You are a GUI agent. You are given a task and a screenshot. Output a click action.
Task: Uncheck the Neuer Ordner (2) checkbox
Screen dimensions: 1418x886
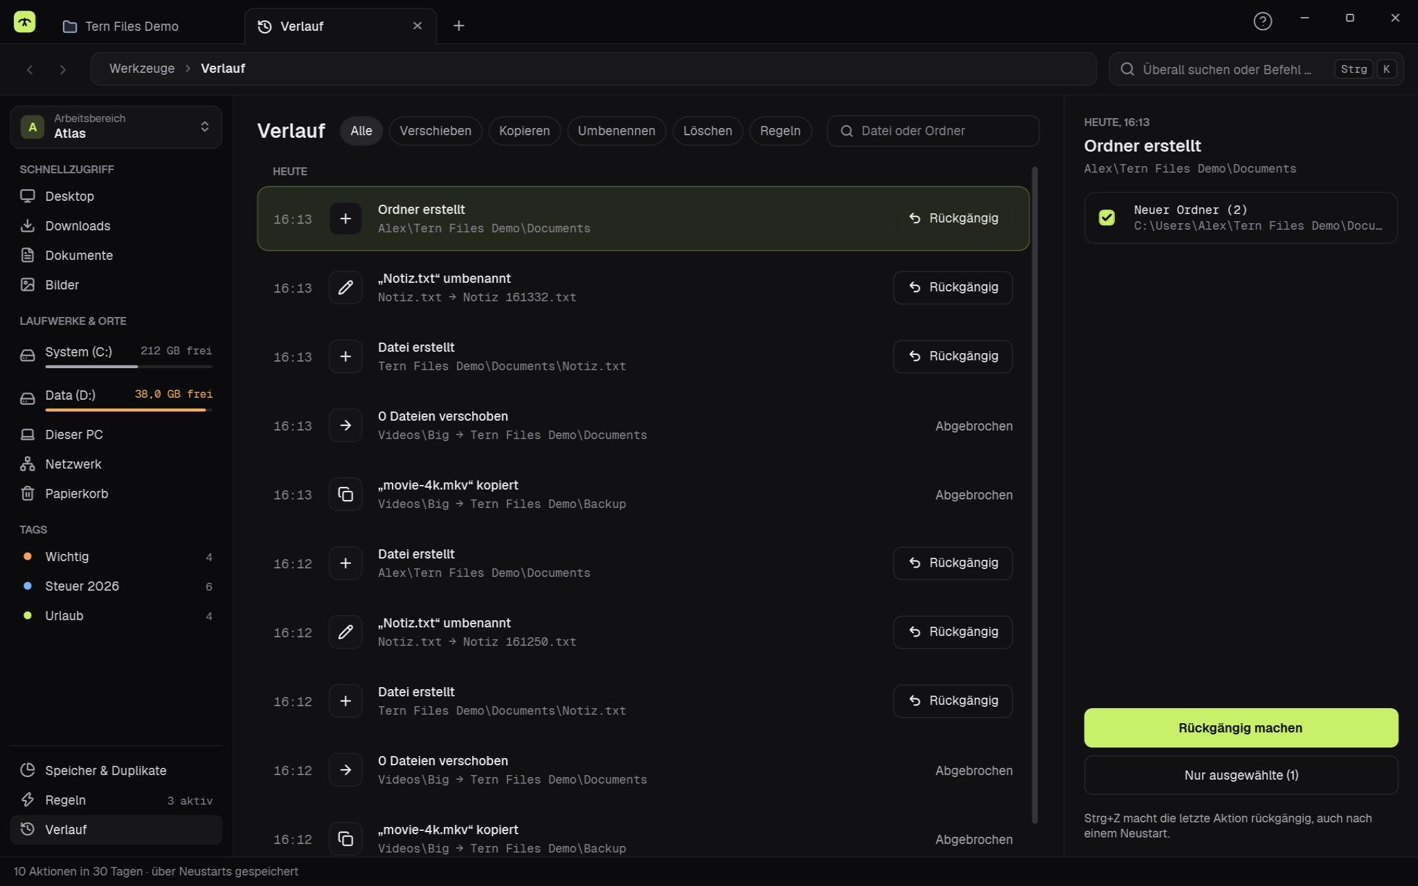point(1107,217)
